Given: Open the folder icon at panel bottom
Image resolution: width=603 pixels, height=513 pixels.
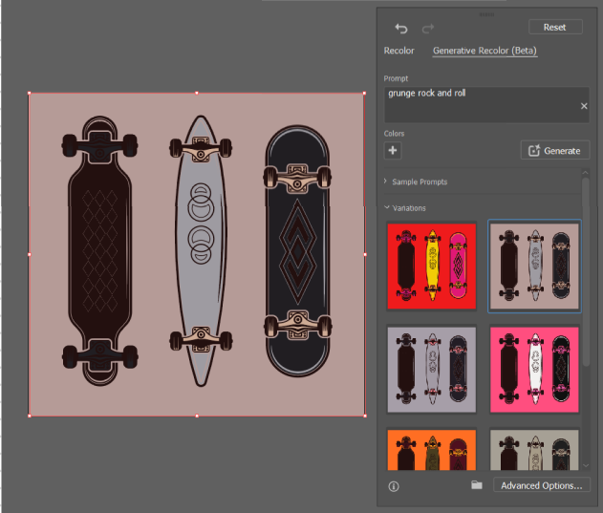Looking at the screenshot, I should (476, 485).
